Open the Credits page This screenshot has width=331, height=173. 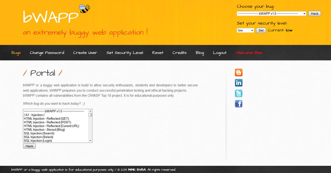179,53
